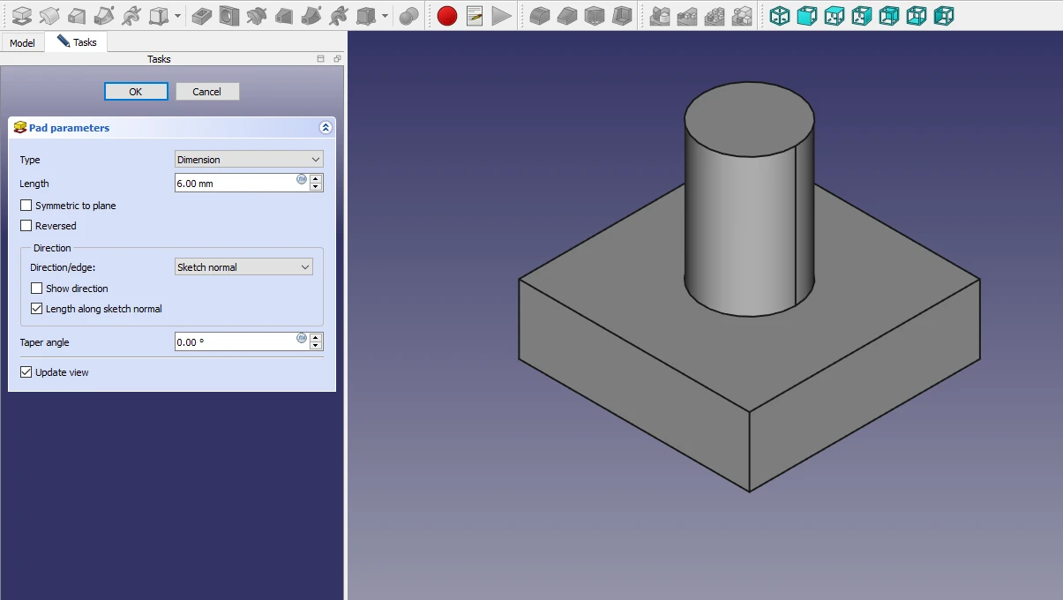Uncheck Length along sketch normal
The width and height of the screenshot is (1063, 600).
[x=37, y=309]
